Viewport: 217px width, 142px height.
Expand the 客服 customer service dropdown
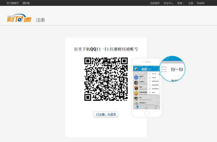tap(180, 3)
